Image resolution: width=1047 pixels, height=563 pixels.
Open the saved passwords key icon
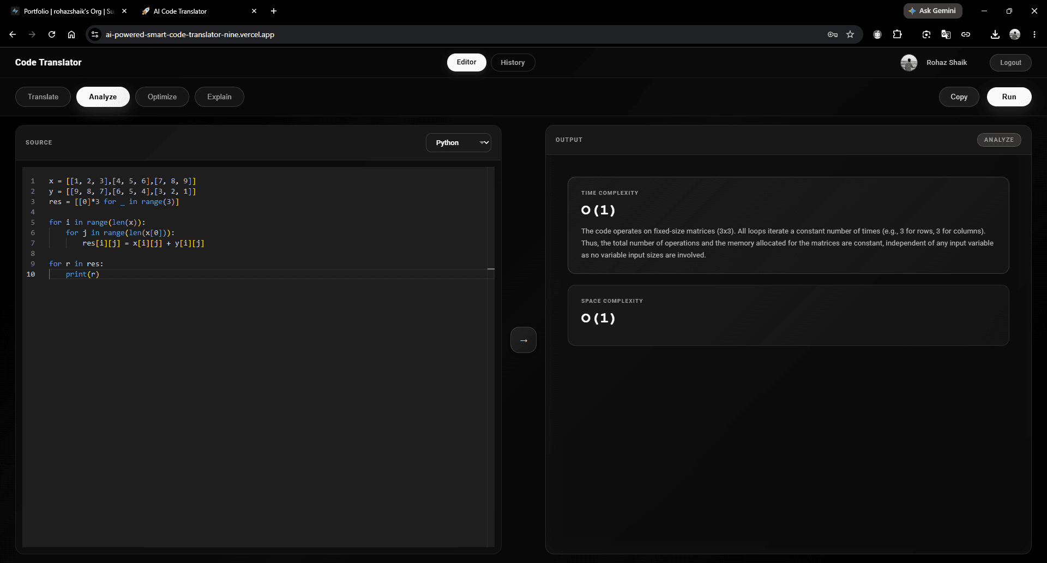833,34
